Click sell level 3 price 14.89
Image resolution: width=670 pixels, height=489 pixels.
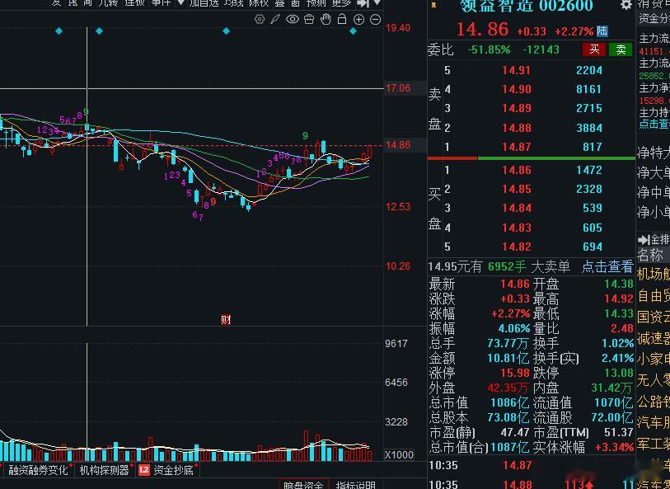[517, 108]
